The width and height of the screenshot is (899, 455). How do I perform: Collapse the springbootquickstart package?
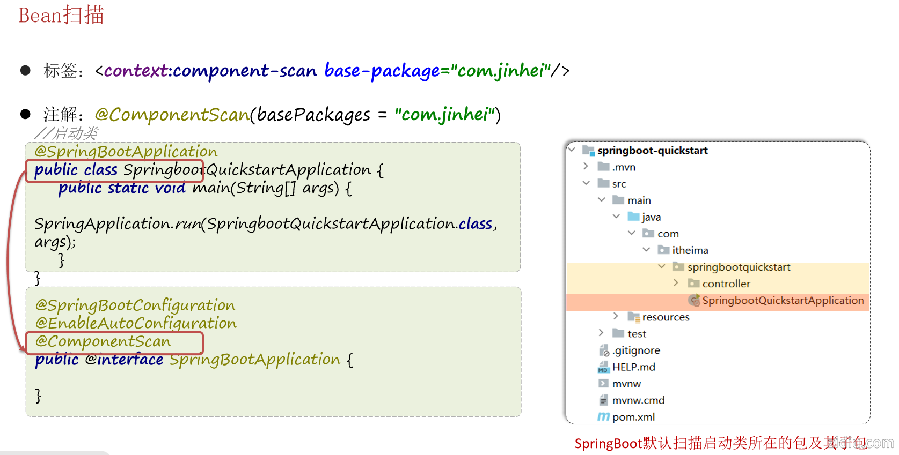(x=662, y=266)
